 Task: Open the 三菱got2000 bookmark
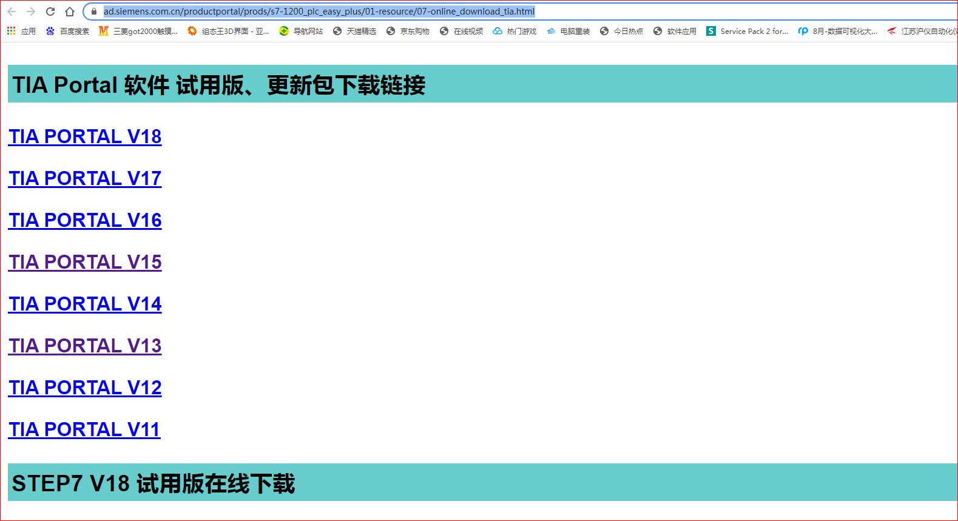point(138,31)
